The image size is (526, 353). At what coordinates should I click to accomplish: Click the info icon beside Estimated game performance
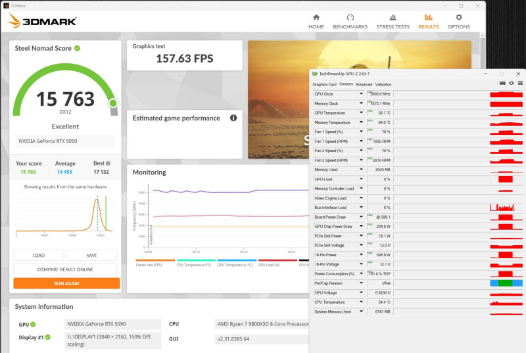pos(233,118)
